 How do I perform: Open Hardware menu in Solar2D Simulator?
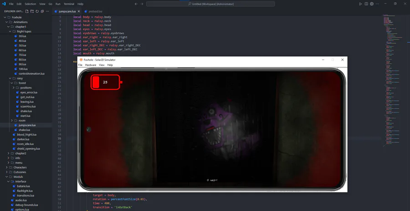coord(91,65)
